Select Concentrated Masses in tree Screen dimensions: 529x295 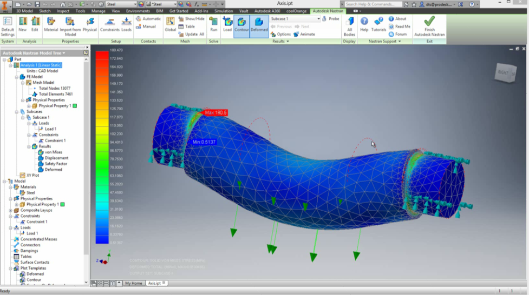pyautogui.click(x=38, y=239)
